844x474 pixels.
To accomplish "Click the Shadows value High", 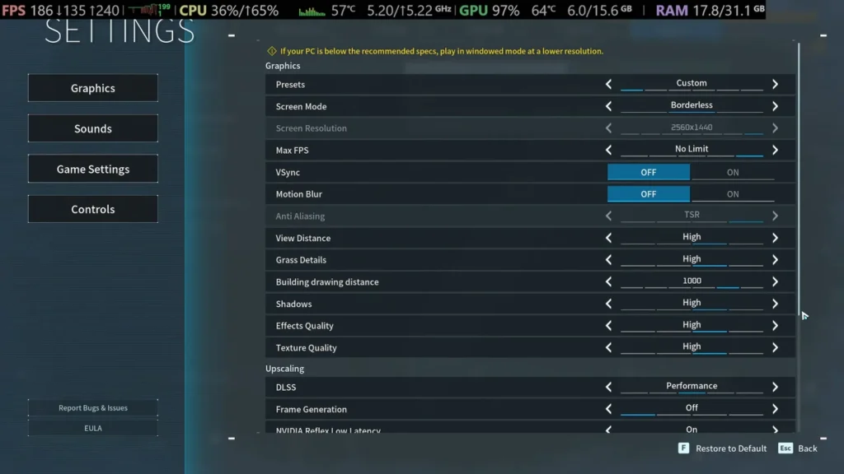I will (692, 303).
